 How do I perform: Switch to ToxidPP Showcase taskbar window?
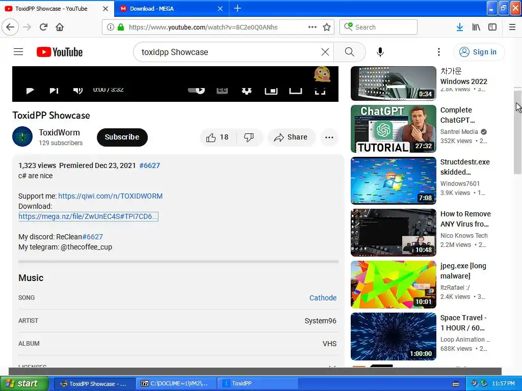point(94,384)
